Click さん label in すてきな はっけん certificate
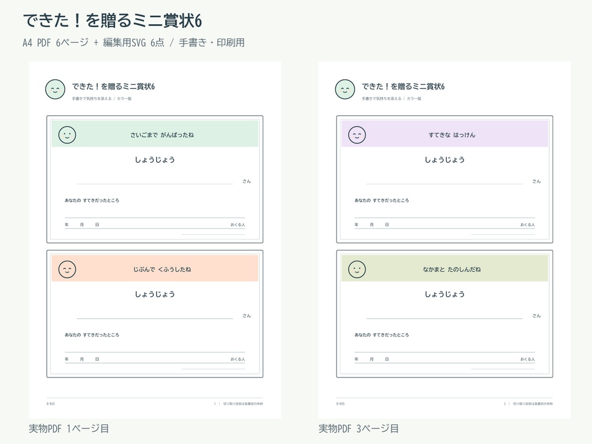 [x=536, y=181]
